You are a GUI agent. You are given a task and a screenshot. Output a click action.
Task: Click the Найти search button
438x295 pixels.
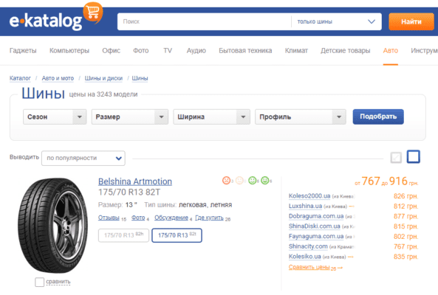coord(411,21)
